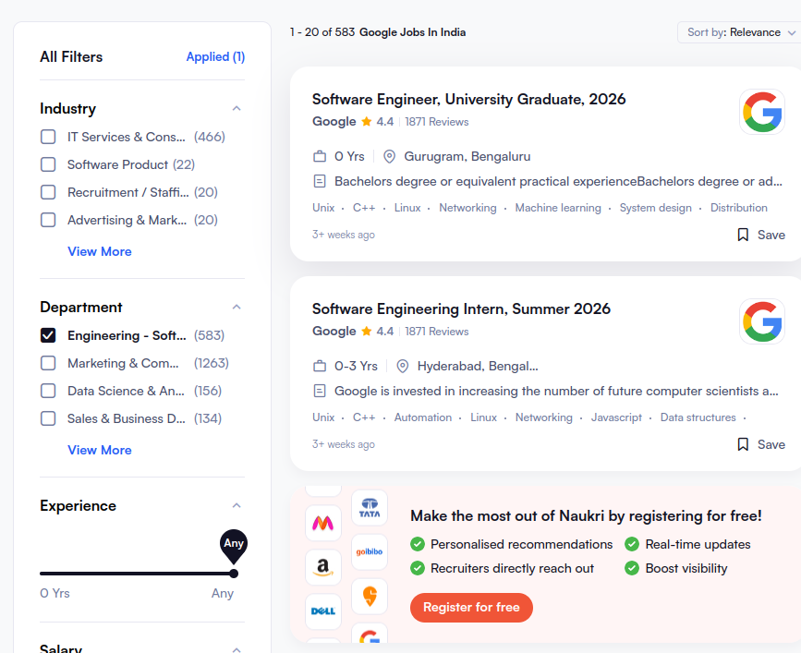Click green check beside Real-time updates
The width and height of the screenshot is (801, 653).
[632, 544]
